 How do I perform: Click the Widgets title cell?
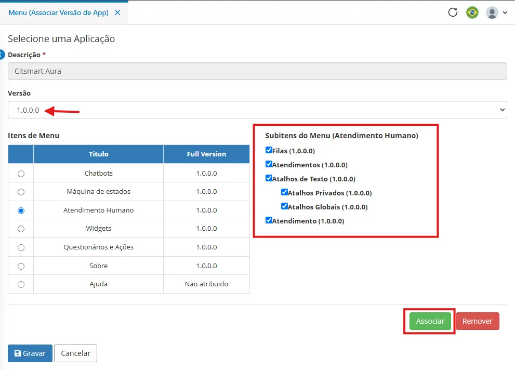98,228
